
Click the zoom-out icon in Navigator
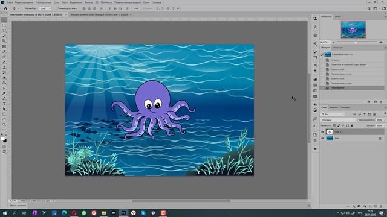(334, 42)
